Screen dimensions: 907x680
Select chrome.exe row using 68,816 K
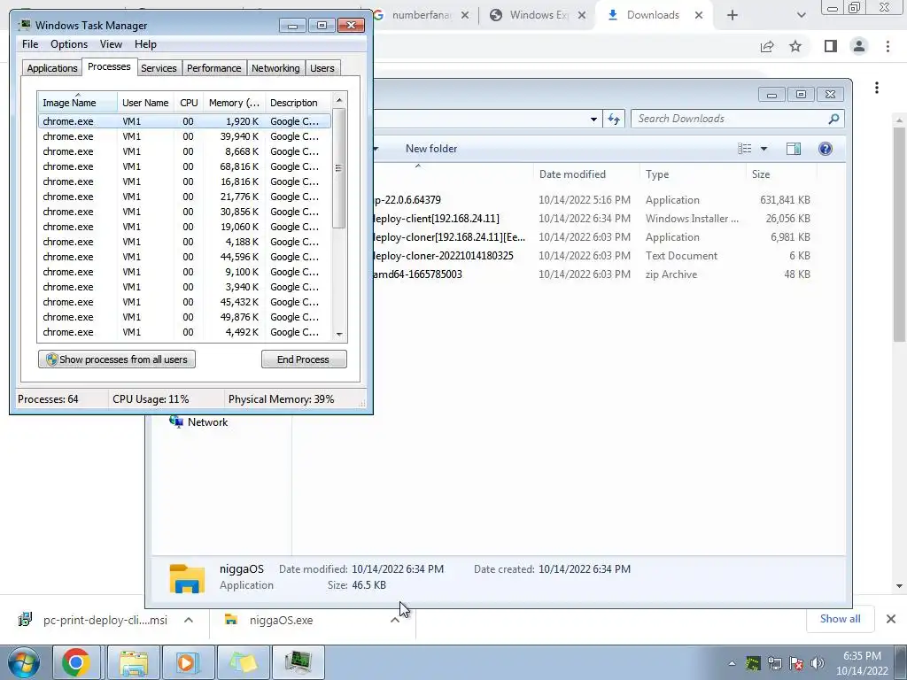[184, 166]
